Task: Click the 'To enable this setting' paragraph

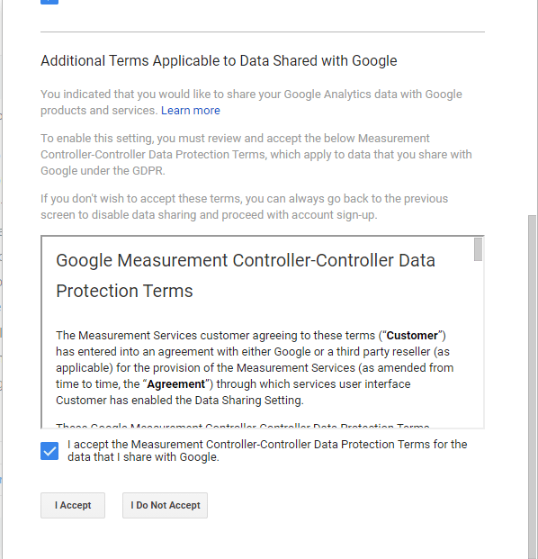Action: (x=256, y=154)
